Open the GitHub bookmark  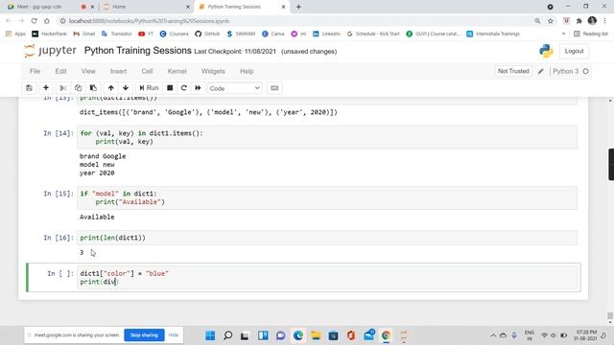point(207,34)
